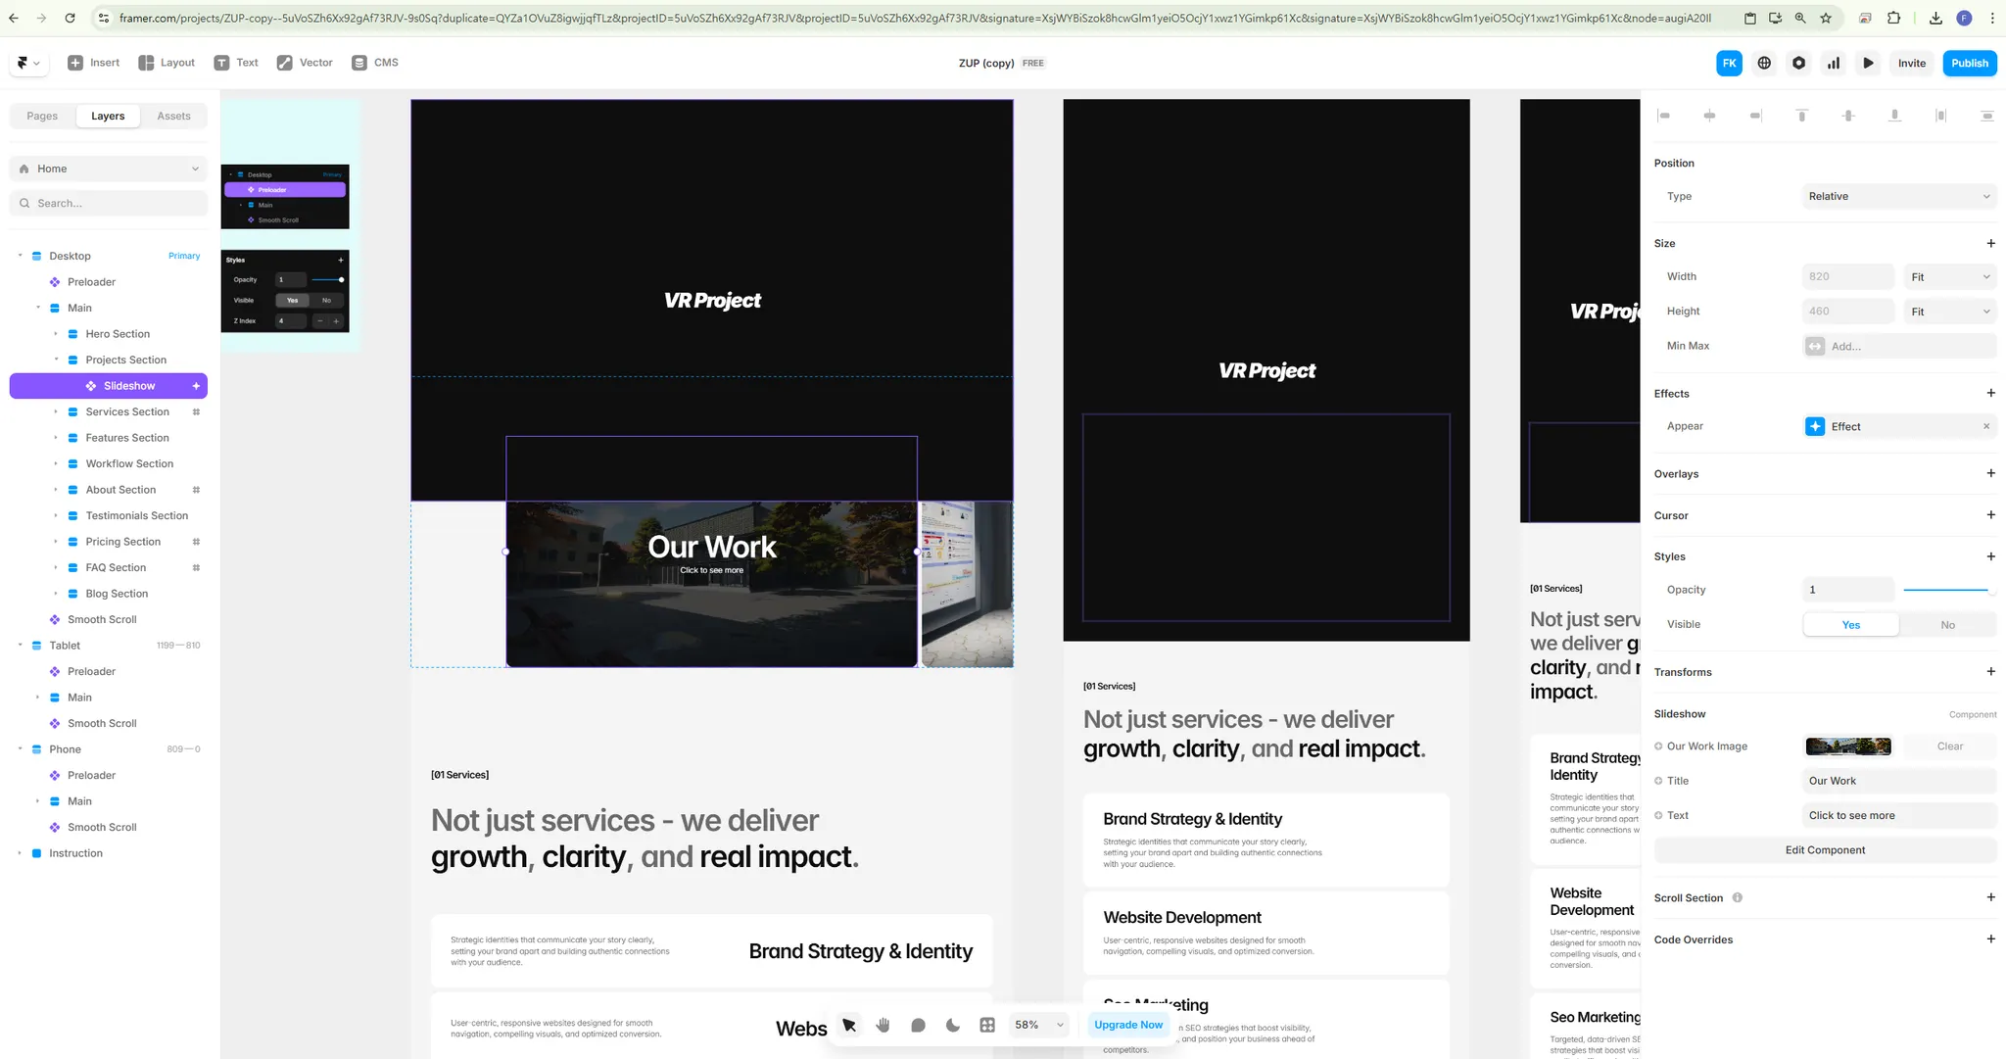Click the Edit Component button
The image size is (2006, 1059).
click(x=1824, y=850)
